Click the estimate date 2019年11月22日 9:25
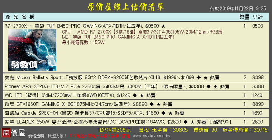 (x=238, y=8)
